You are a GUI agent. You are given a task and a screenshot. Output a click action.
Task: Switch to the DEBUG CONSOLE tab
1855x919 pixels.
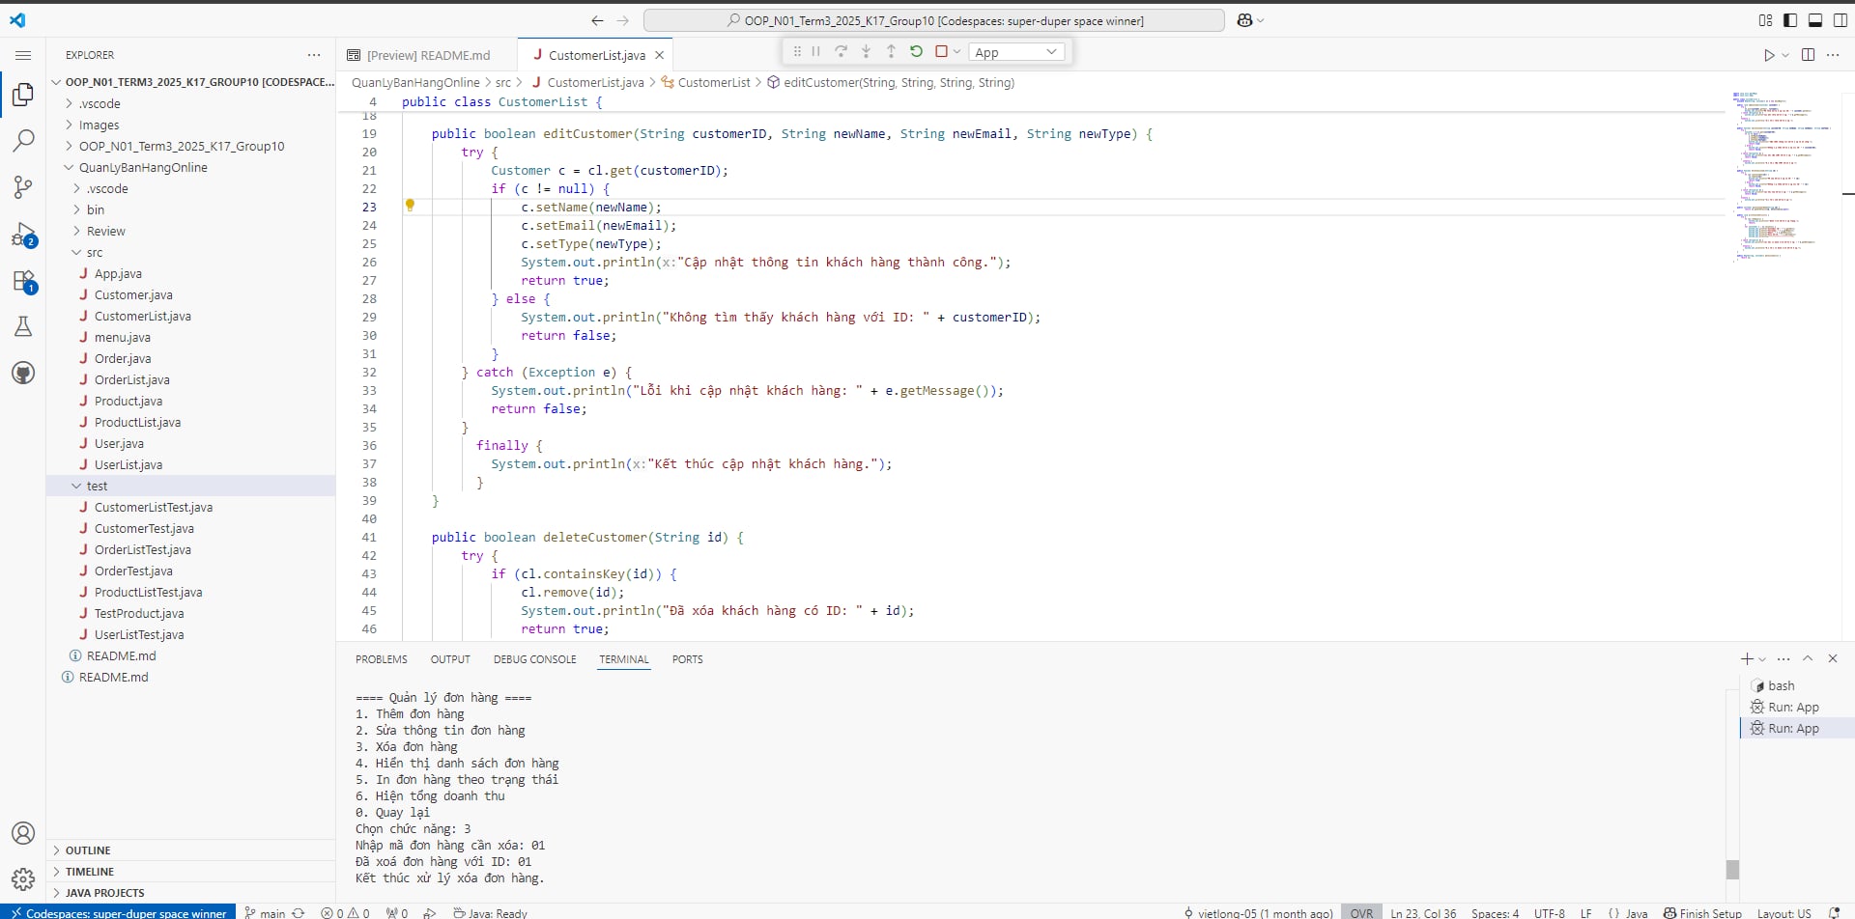click(x=534, y=659)
